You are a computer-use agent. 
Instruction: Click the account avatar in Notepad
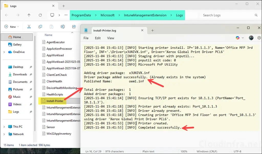[251, 38]
